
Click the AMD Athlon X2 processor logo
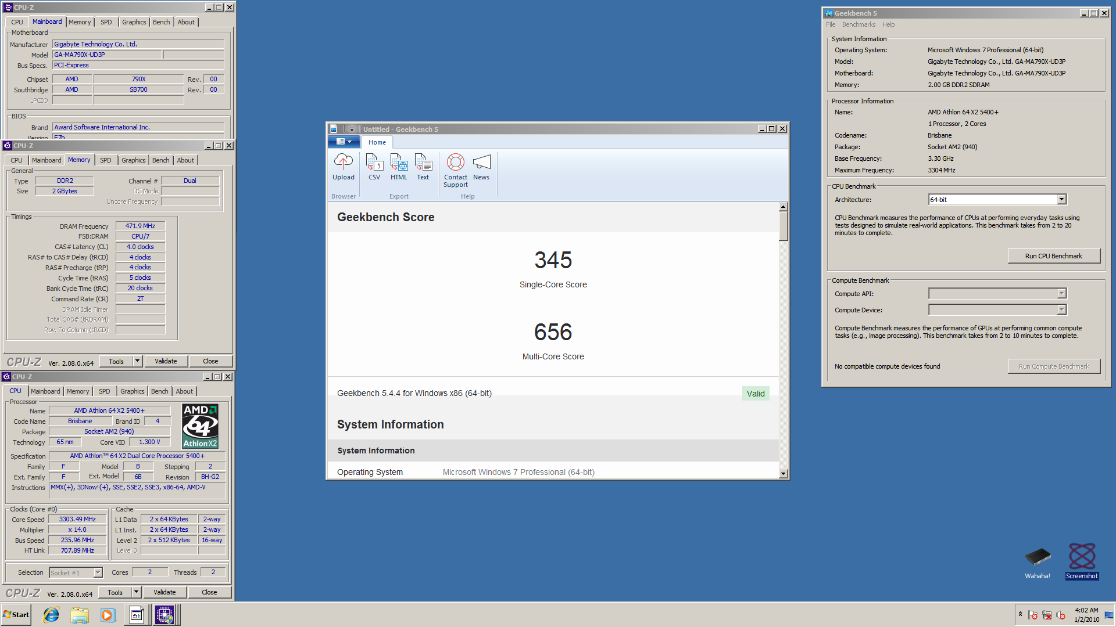point(200,427)
